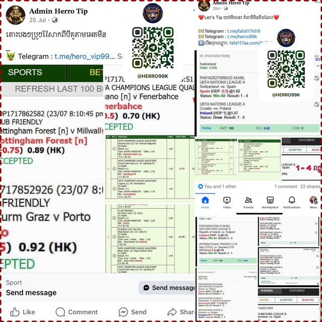
Task: Click the soccer ball icon beside the Croatia vs Poland bet
Action: tap(316, 104)
